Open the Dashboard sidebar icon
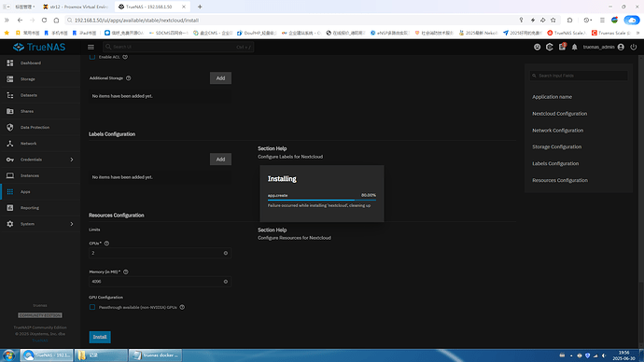 tap(10, 63)
